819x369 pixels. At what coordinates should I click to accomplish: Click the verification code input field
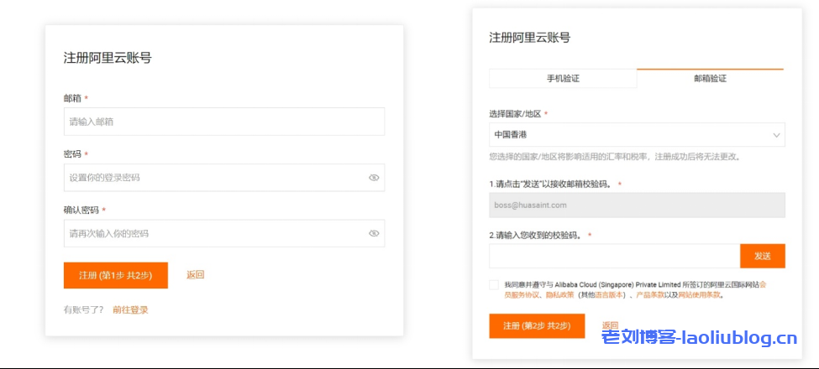coord(614,256)
